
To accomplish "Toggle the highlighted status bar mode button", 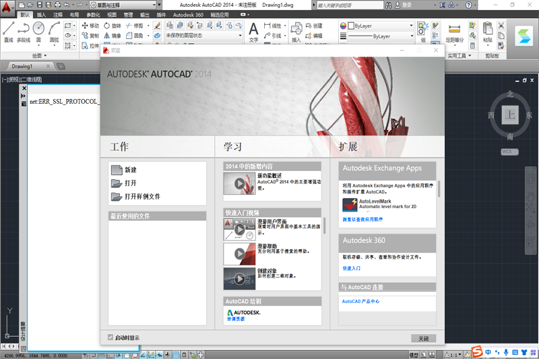I will [176, 355].
